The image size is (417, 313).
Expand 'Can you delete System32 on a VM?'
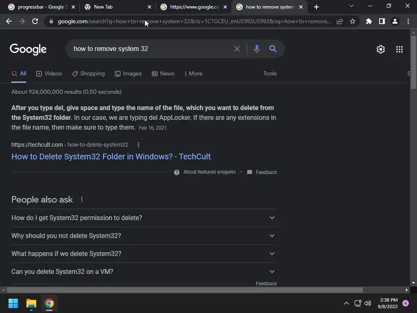tap(144, 271)
